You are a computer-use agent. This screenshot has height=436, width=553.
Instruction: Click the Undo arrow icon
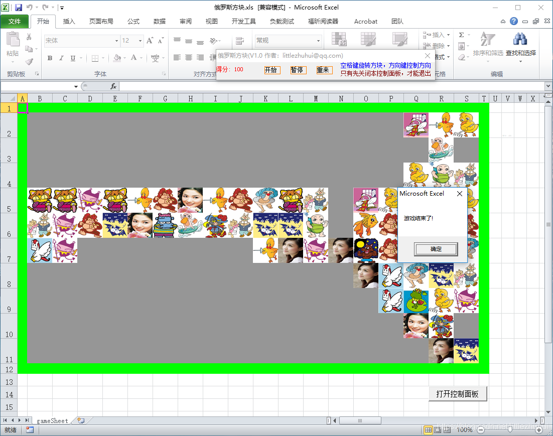pos(29,7)
